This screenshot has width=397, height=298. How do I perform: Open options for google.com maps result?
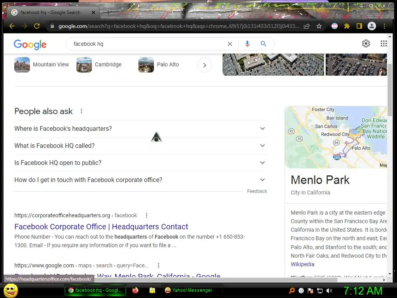click(159, 265)
